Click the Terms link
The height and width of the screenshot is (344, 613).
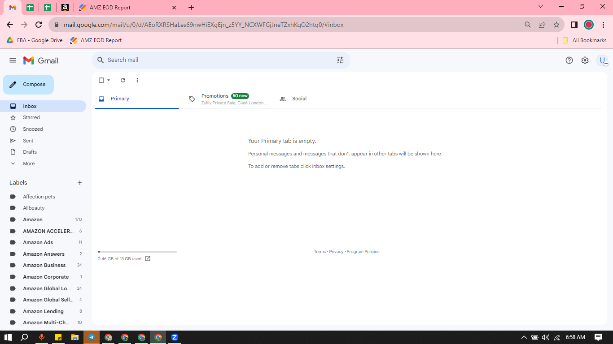(320, 252)
